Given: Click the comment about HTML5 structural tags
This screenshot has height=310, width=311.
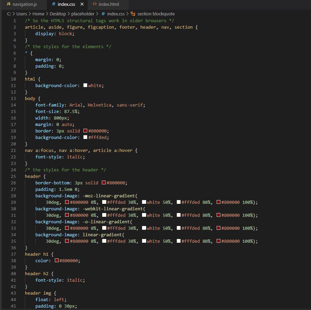Looking at the screenshot, I should tap(99, 21).
